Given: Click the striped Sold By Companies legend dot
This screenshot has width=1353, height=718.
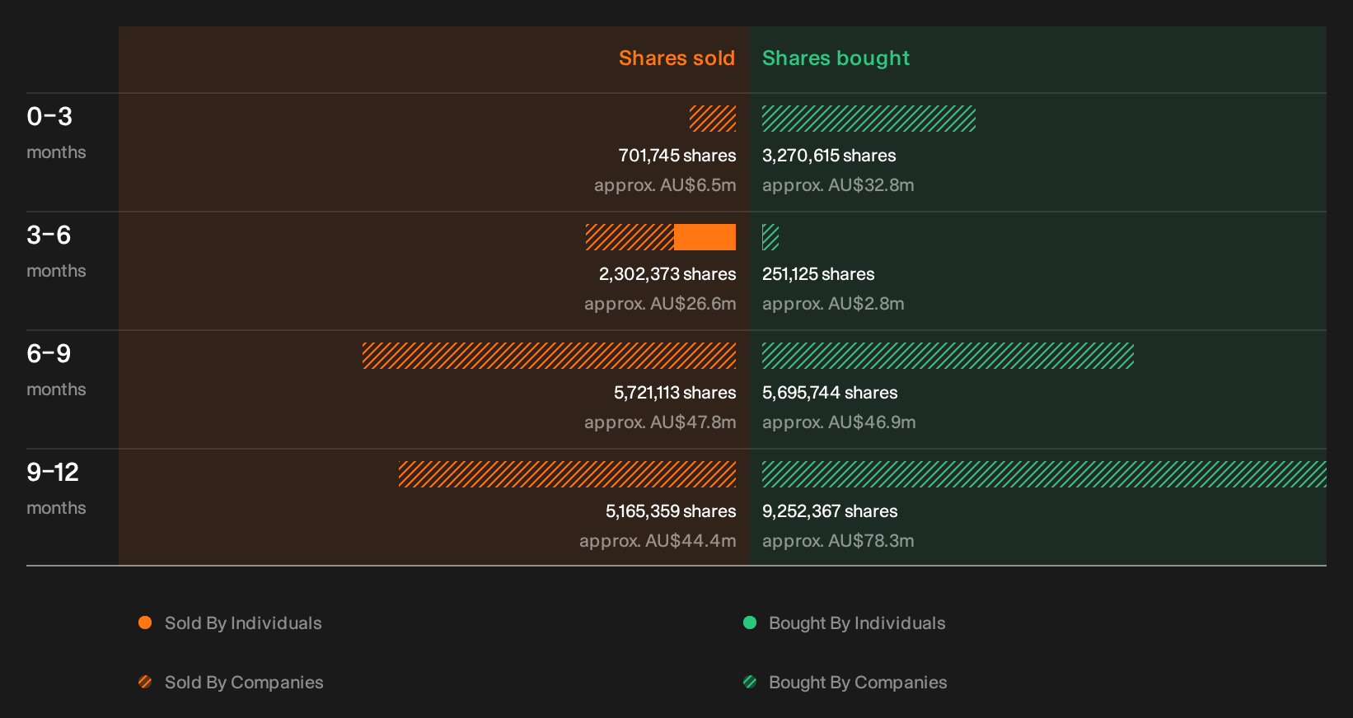Looking at the screenshot, I should 145,682.
